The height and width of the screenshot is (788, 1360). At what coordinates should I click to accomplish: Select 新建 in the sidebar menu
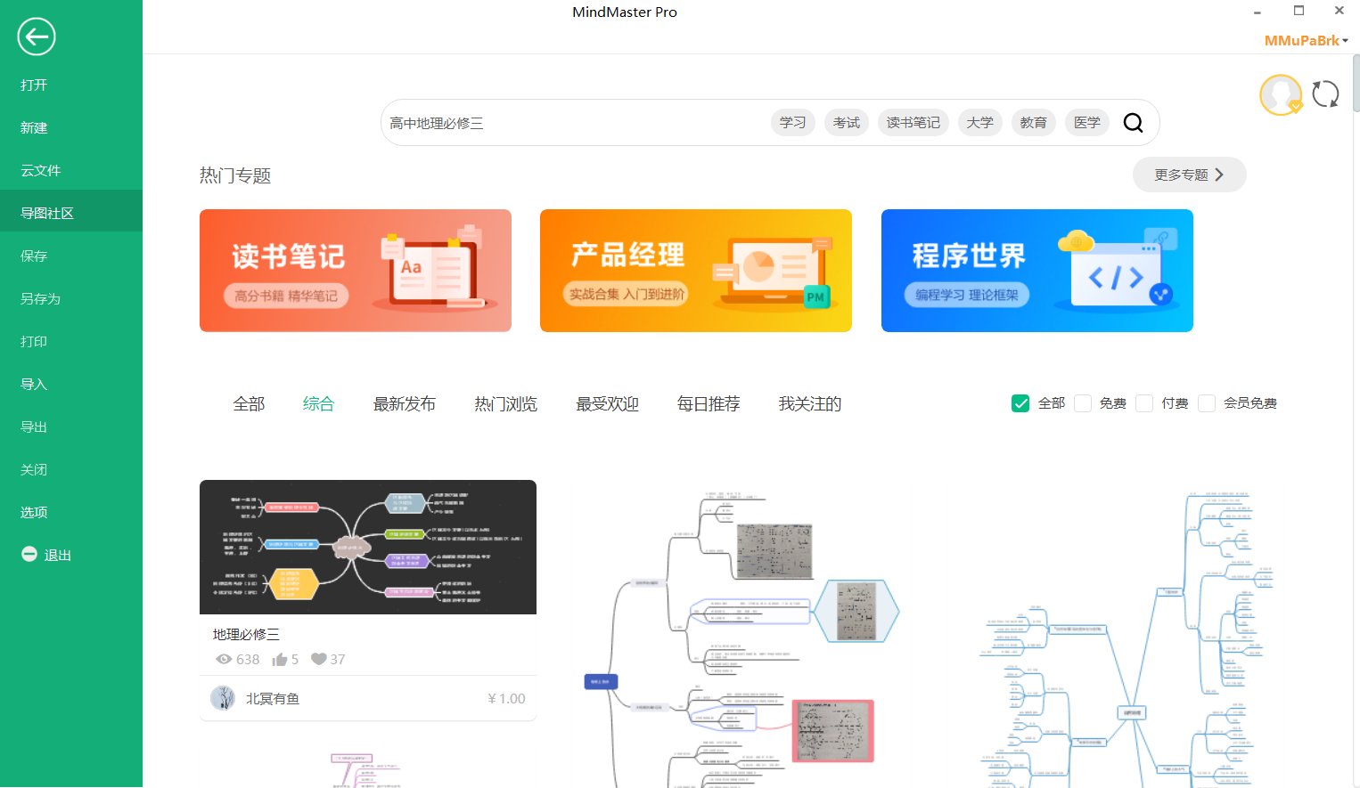(x=71, y=127)
